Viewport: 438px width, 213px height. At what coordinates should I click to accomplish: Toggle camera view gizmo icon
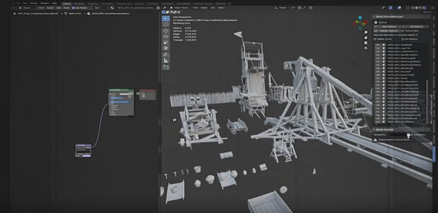(x=366, y=42)
